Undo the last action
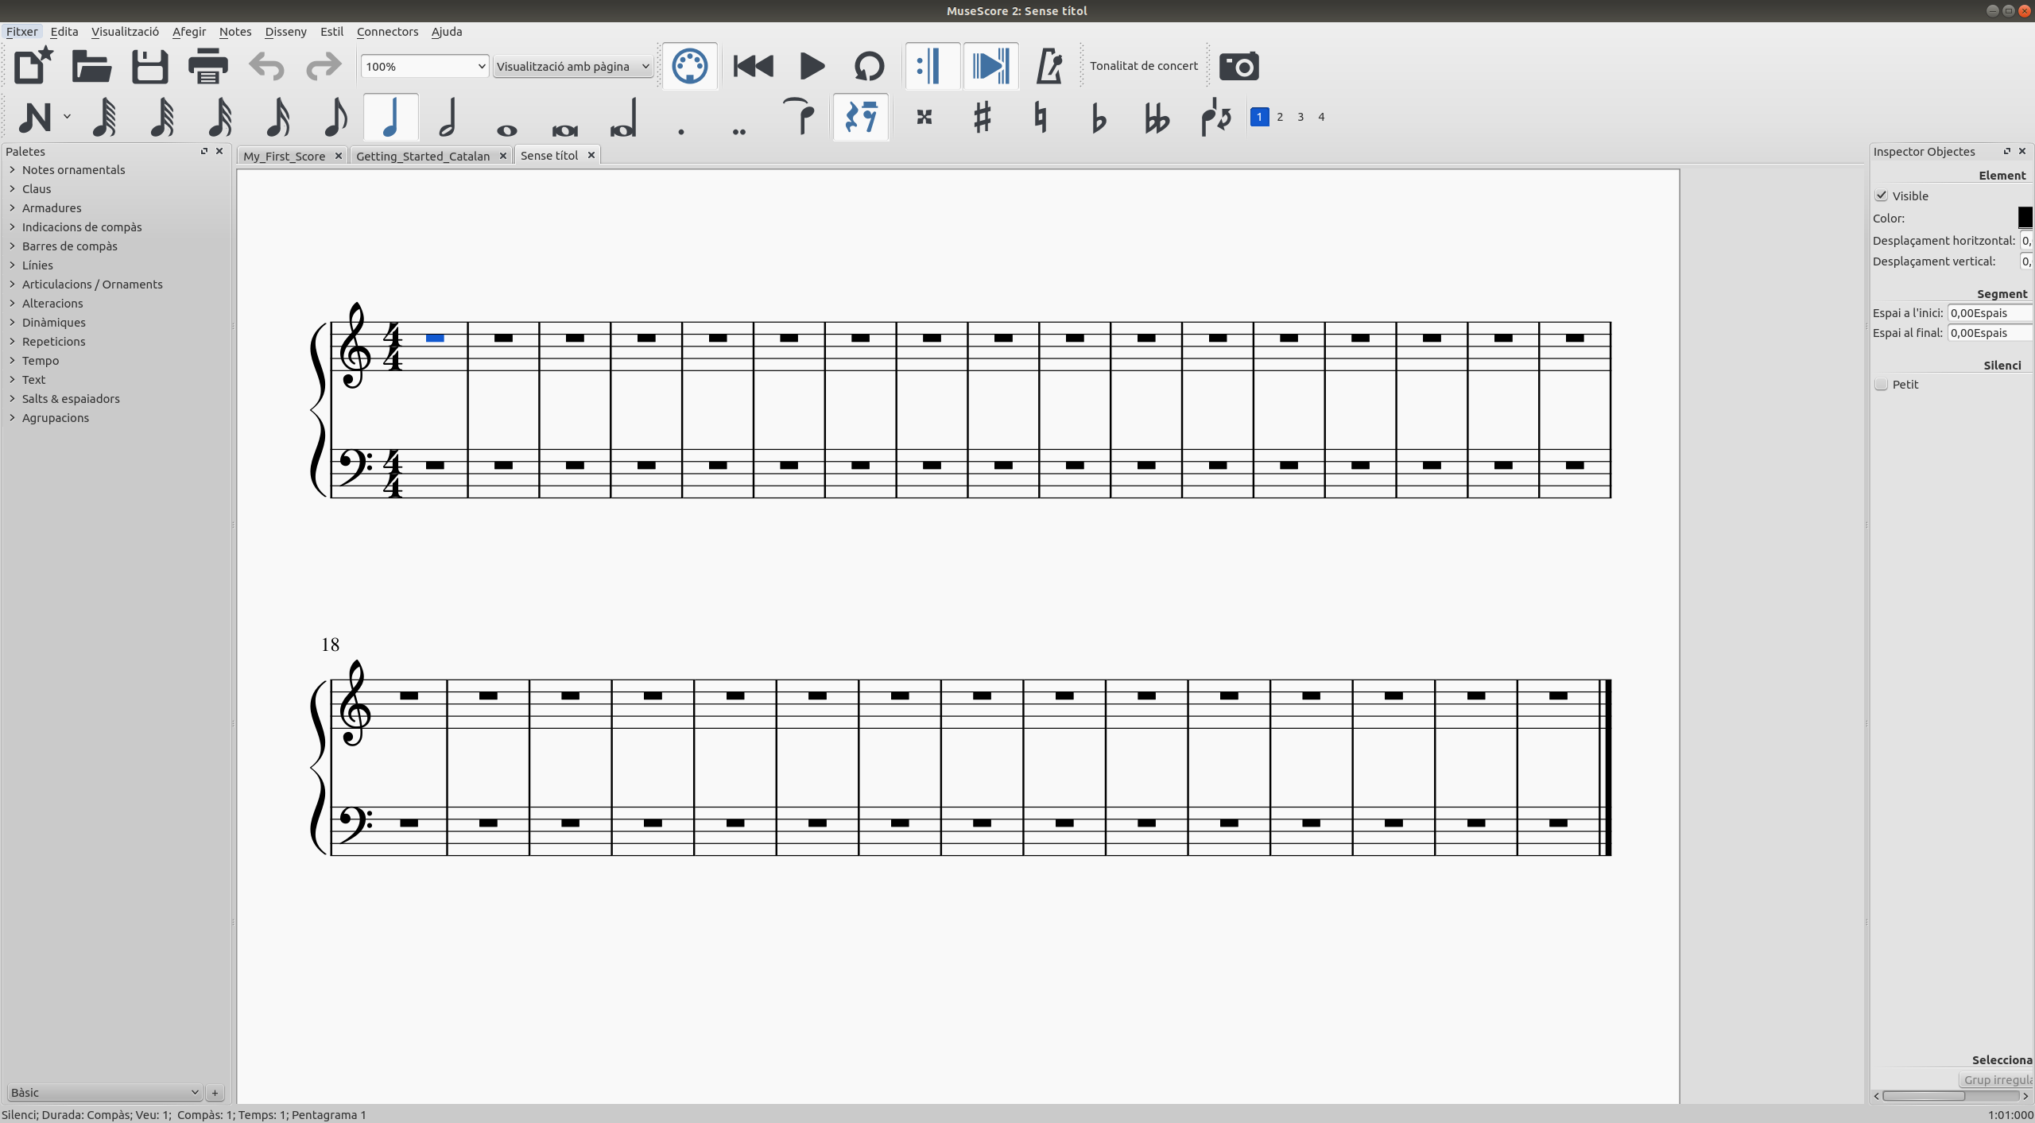Image resolution: width=2035 pixels, height=1123 pixels. tap(266, 66)
